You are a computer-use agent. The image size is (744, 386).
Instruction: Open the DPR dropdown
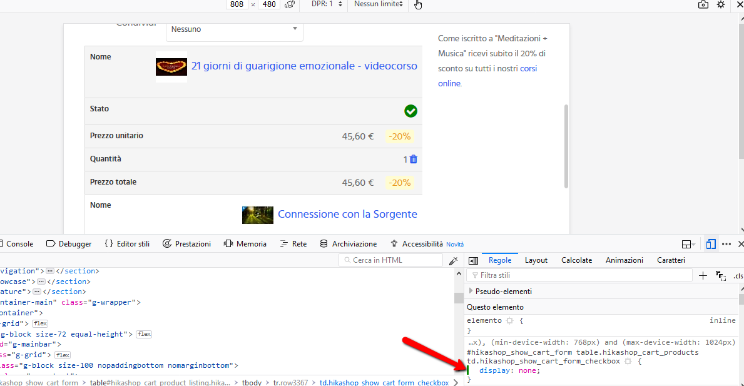pos(327,4)
